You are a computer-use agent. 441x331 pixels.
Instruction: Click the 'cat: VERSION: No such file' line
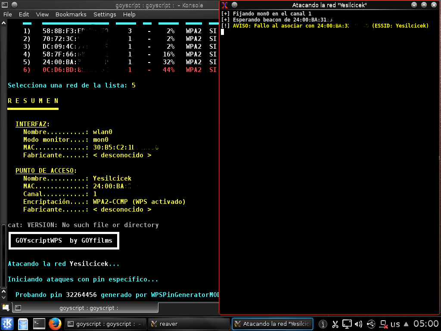[x=83, y=225]
